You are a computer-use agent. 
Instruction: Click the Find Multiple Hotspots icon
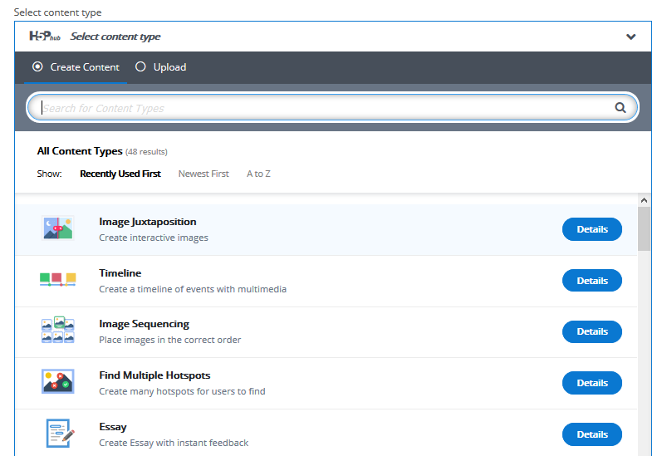pyautogui.click(x=58, y=382)
